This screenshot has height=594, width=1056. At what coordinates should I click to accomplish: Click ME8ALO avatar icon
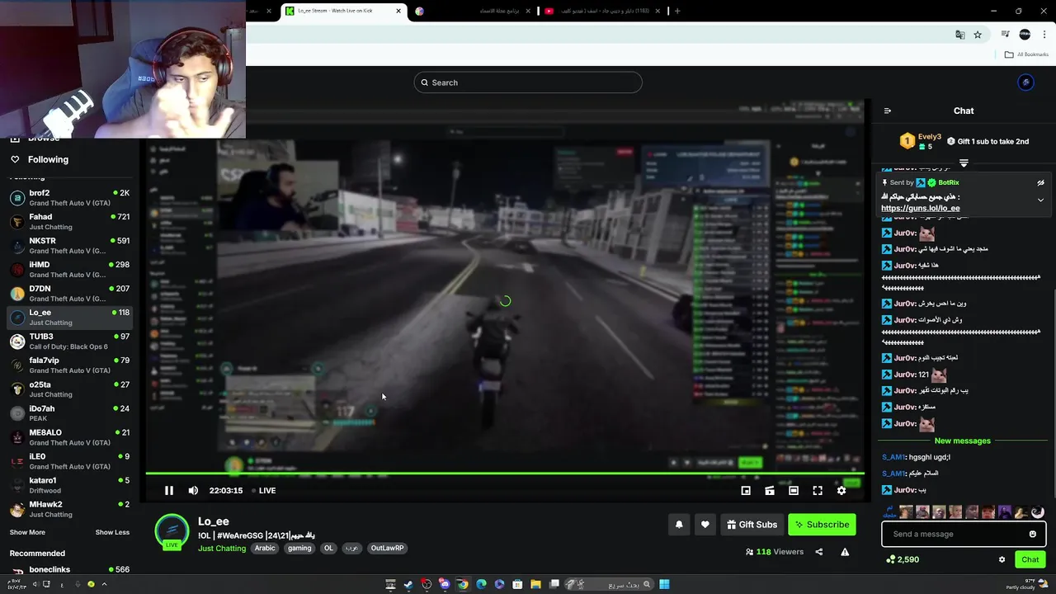pos(16,437)
